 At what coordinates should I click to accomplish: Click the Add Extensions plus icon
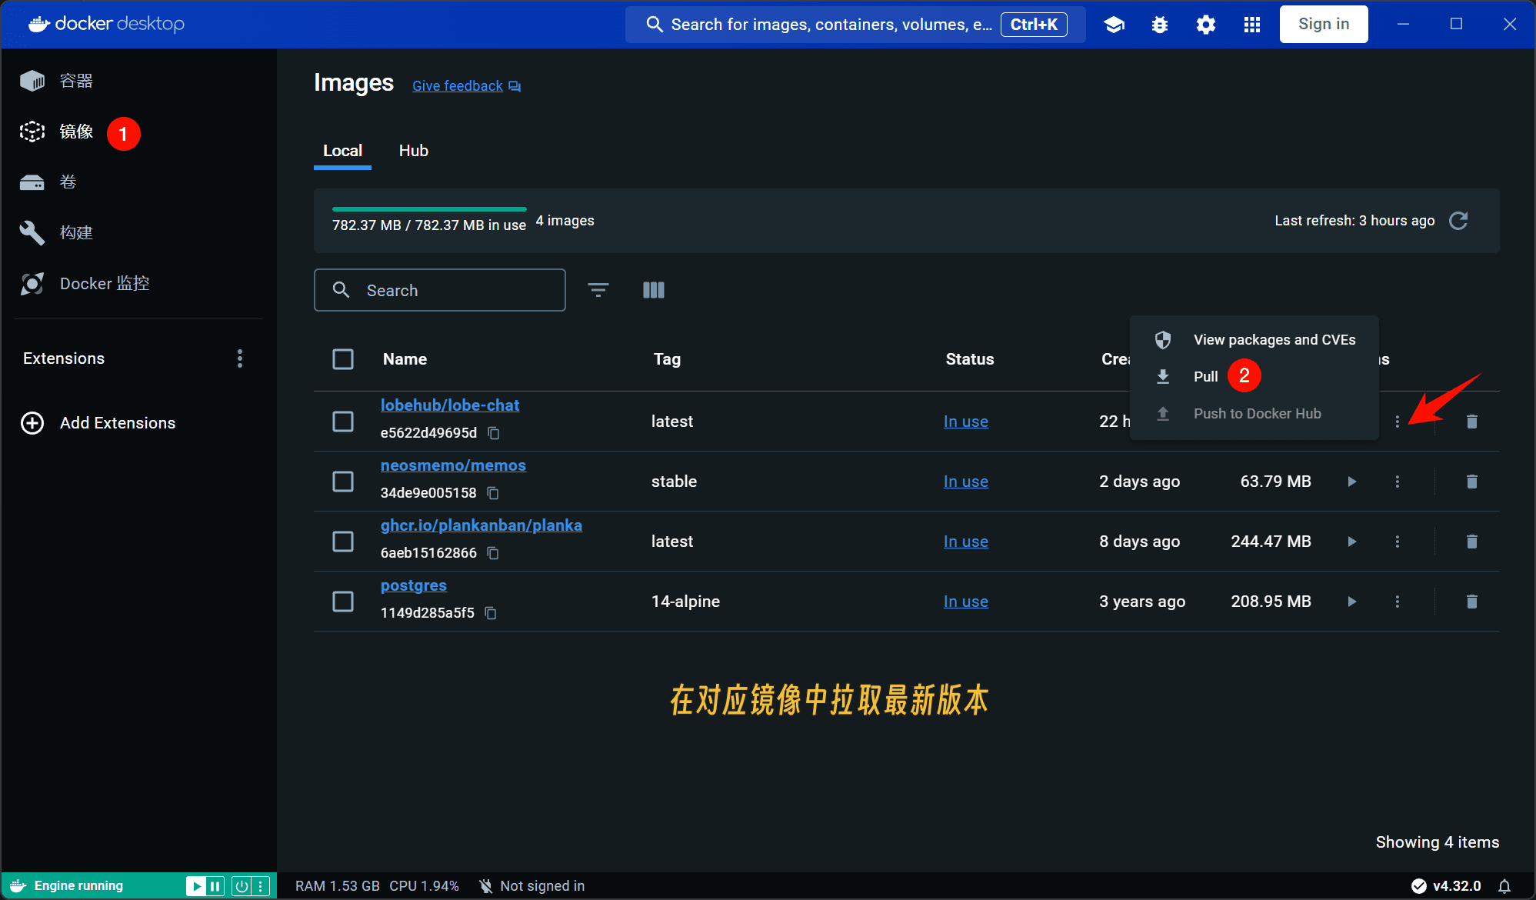pyautogui.click(x=32, y=423)
